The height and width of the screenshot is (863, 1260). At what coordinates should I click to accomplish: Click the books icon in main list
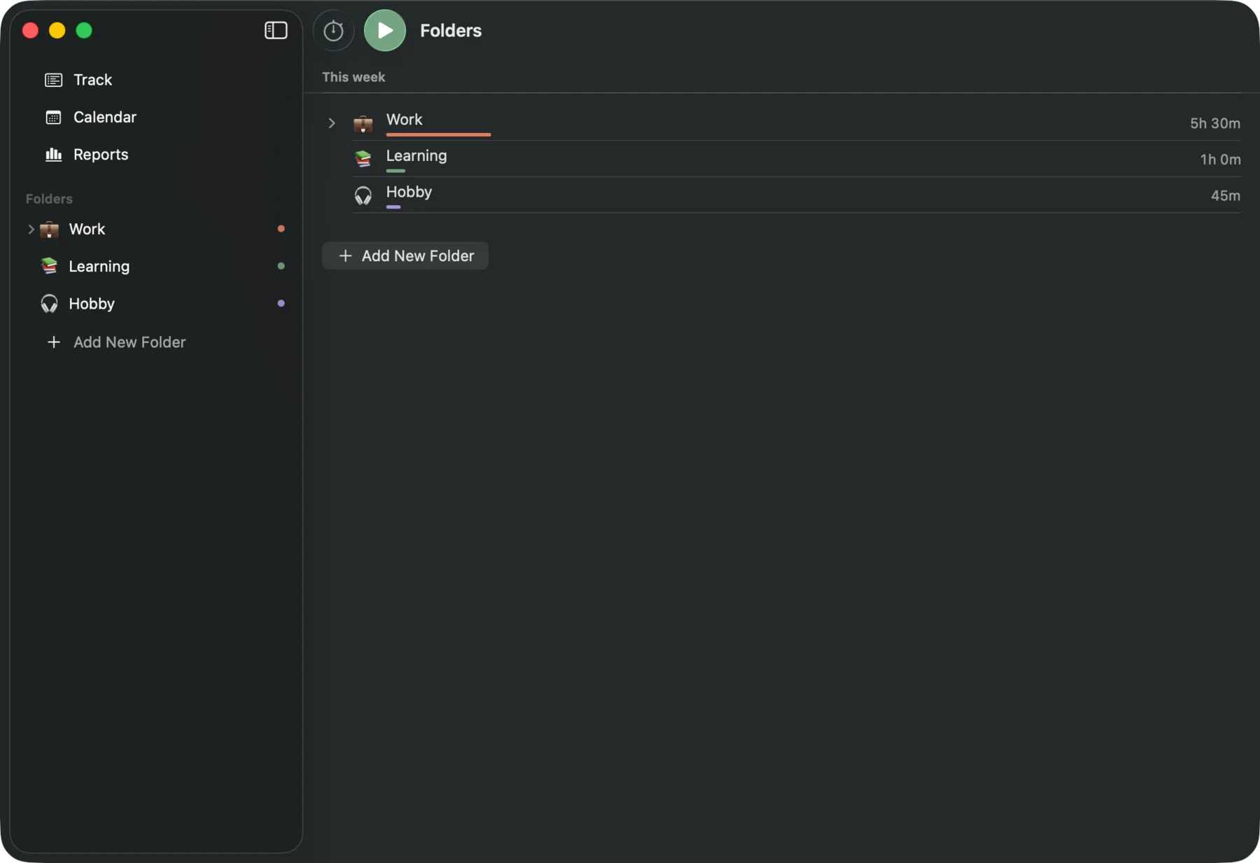point(363,159)
